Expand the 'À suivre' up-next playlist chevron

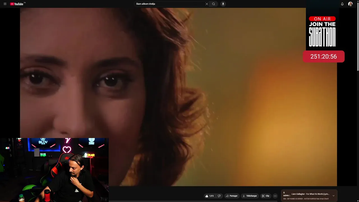(333, 196)
